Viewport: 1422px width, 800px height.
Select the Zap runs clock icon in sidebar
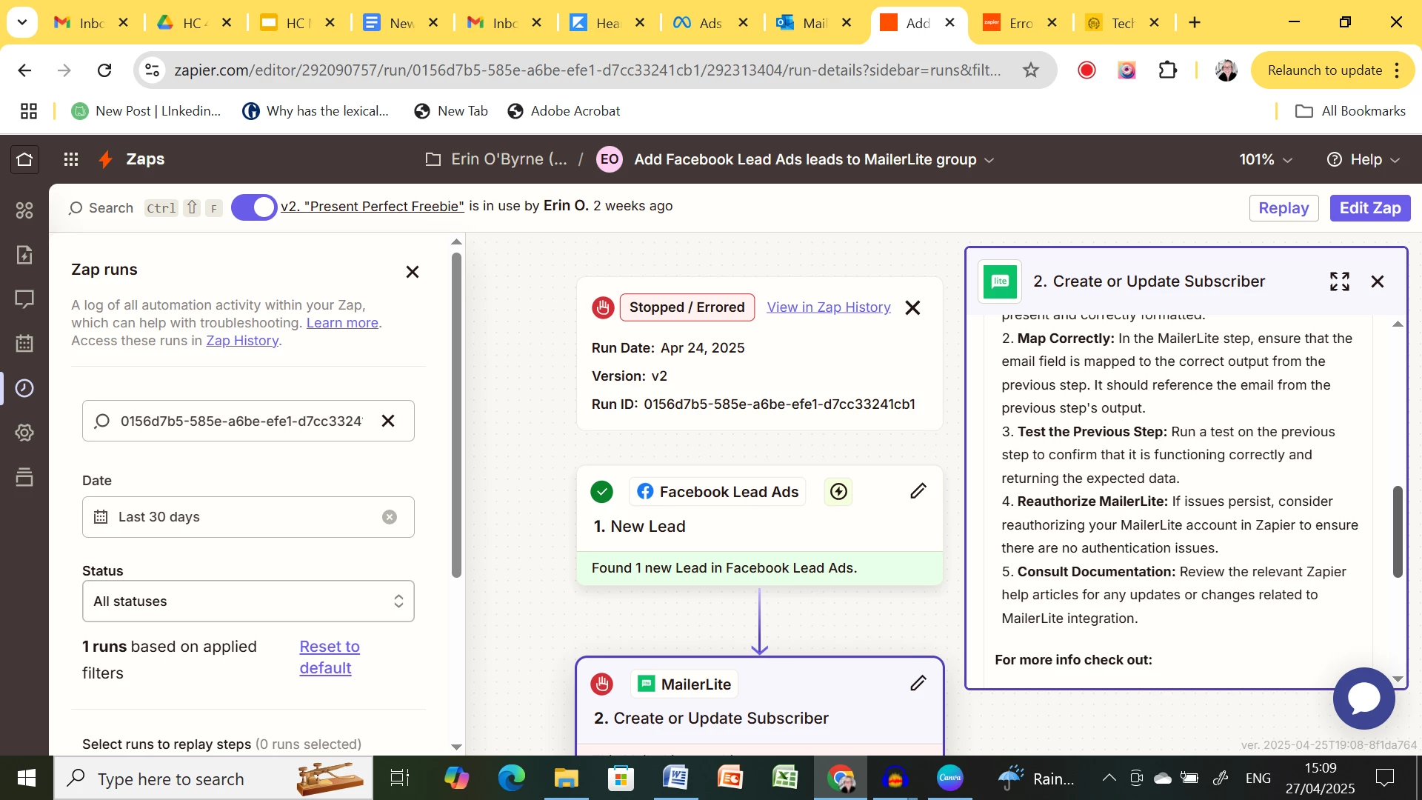click(24, 388)
